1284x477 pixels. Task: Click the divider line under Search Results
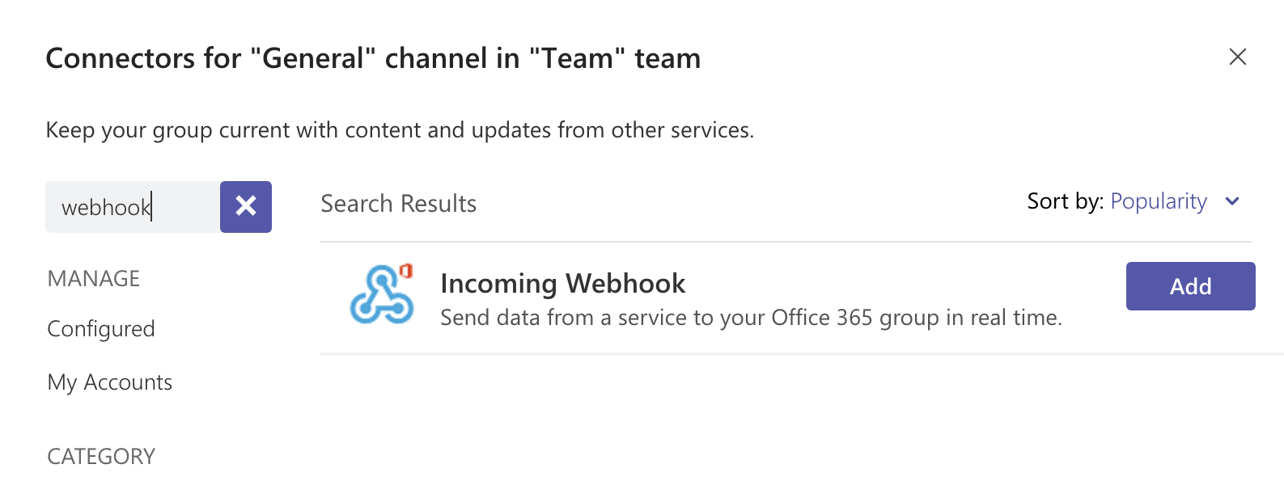coord(786,242)
